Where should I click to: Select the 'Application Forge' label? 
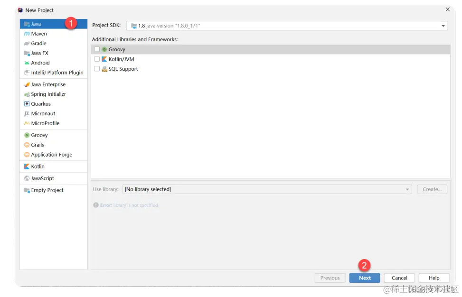click(52, 155)
